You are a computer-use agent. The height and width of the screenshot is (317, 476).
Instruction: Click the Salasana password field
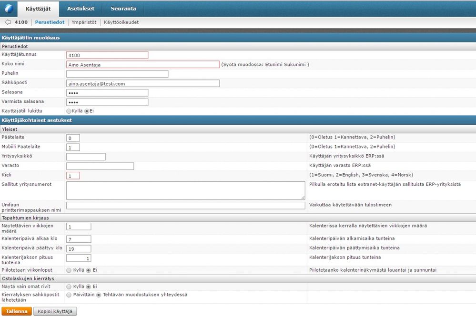point(107,92)
